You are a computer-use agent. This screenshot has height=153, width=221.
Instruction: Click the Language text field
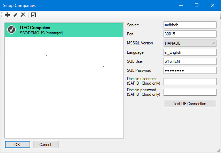[190, 52]
